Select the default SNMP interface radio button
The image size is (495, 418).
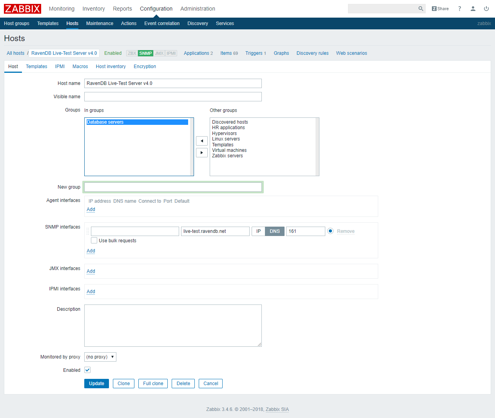(x=330, y=231)
